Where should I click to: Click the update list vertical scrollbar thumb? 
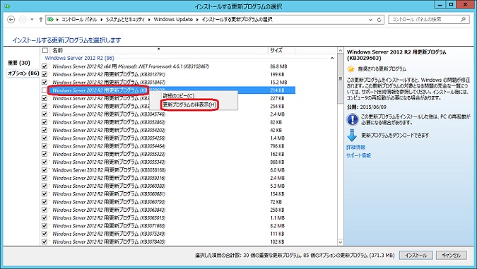tap(341, 79)
